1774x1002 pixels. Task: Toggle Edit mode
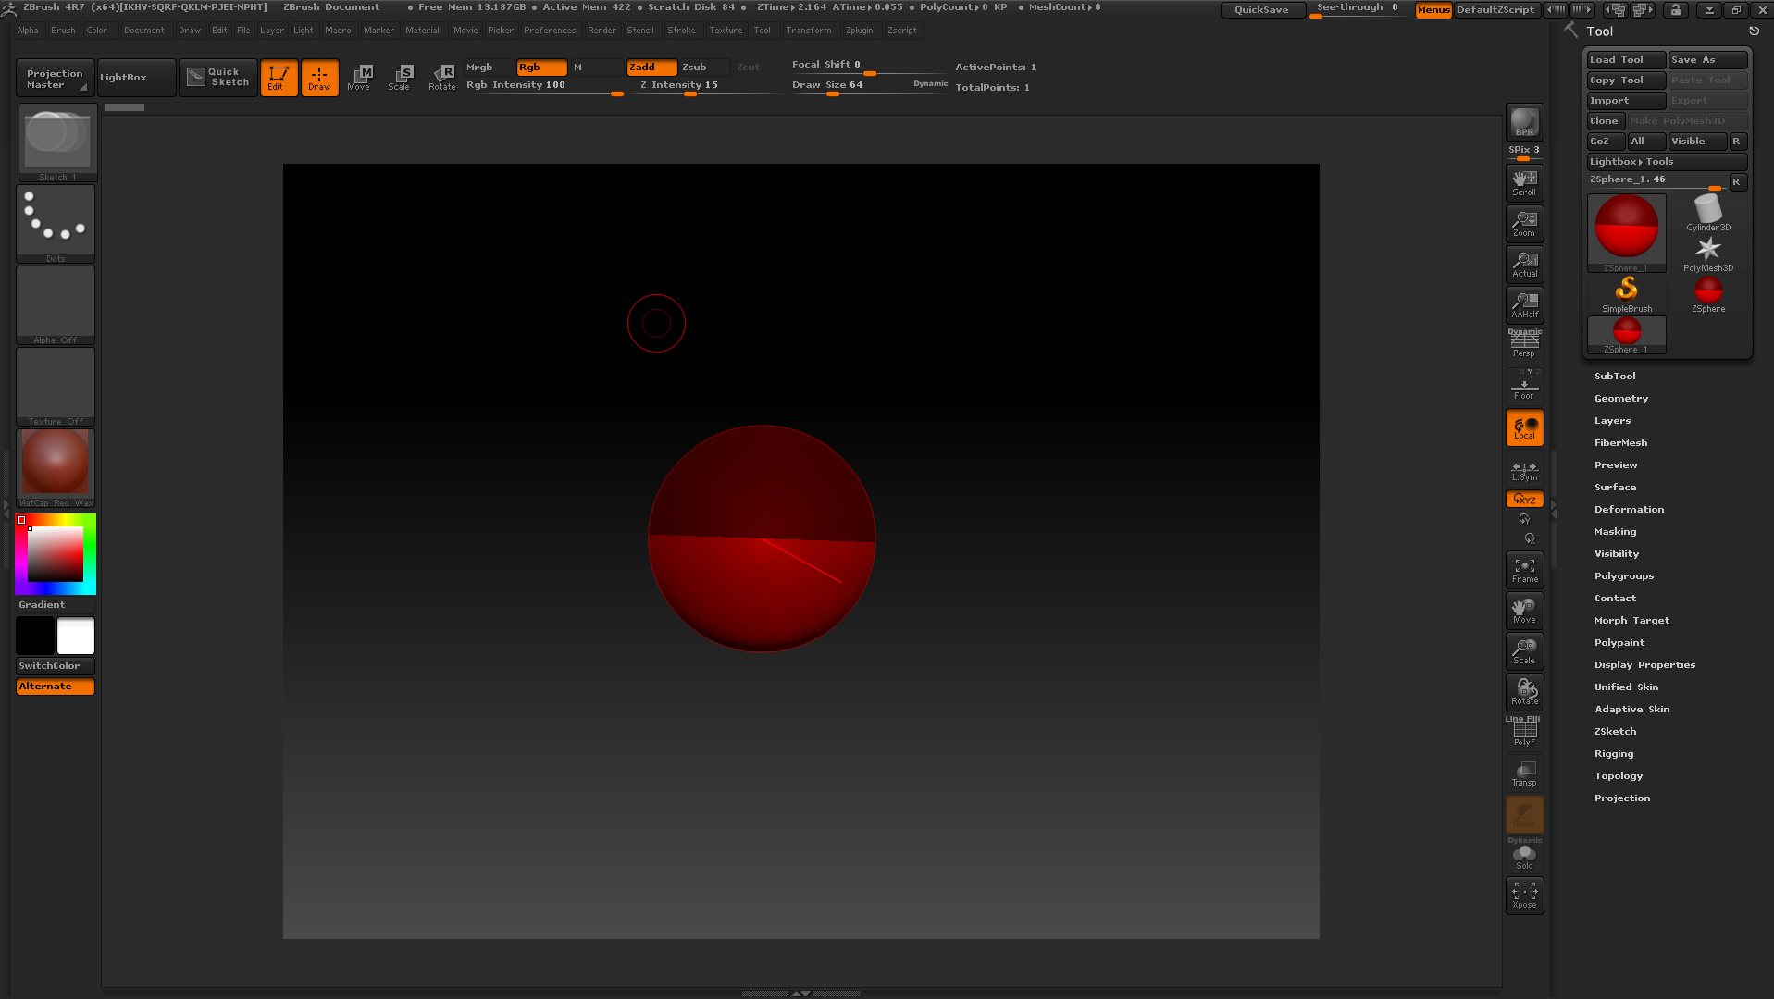coord(279,78)
